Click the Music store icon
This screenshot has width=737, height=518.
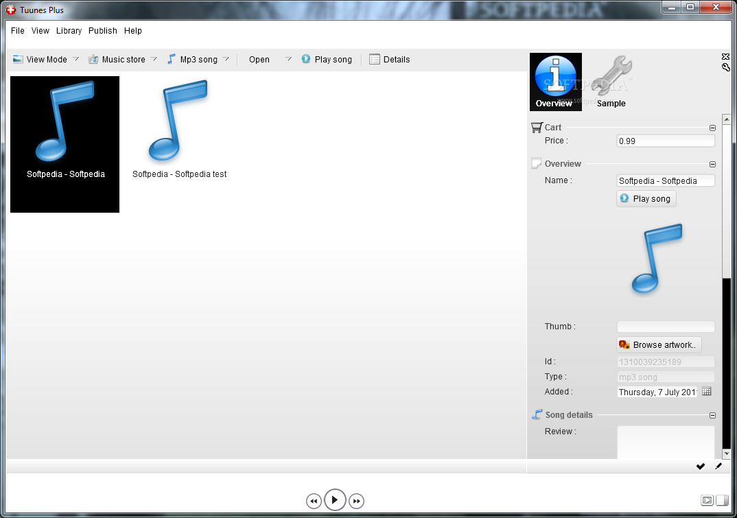point(93,59)
